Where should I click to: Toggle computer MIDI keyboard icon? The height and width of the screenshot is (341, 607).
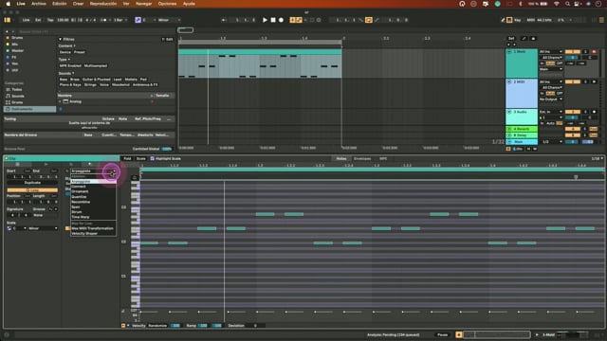tap(509, 20)
